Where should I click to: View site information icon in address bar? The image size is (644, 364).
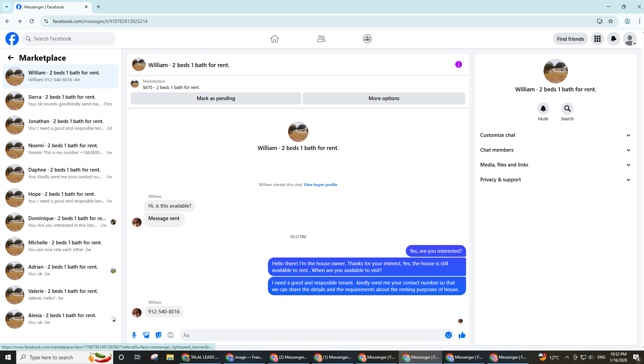tap(46, 21)
